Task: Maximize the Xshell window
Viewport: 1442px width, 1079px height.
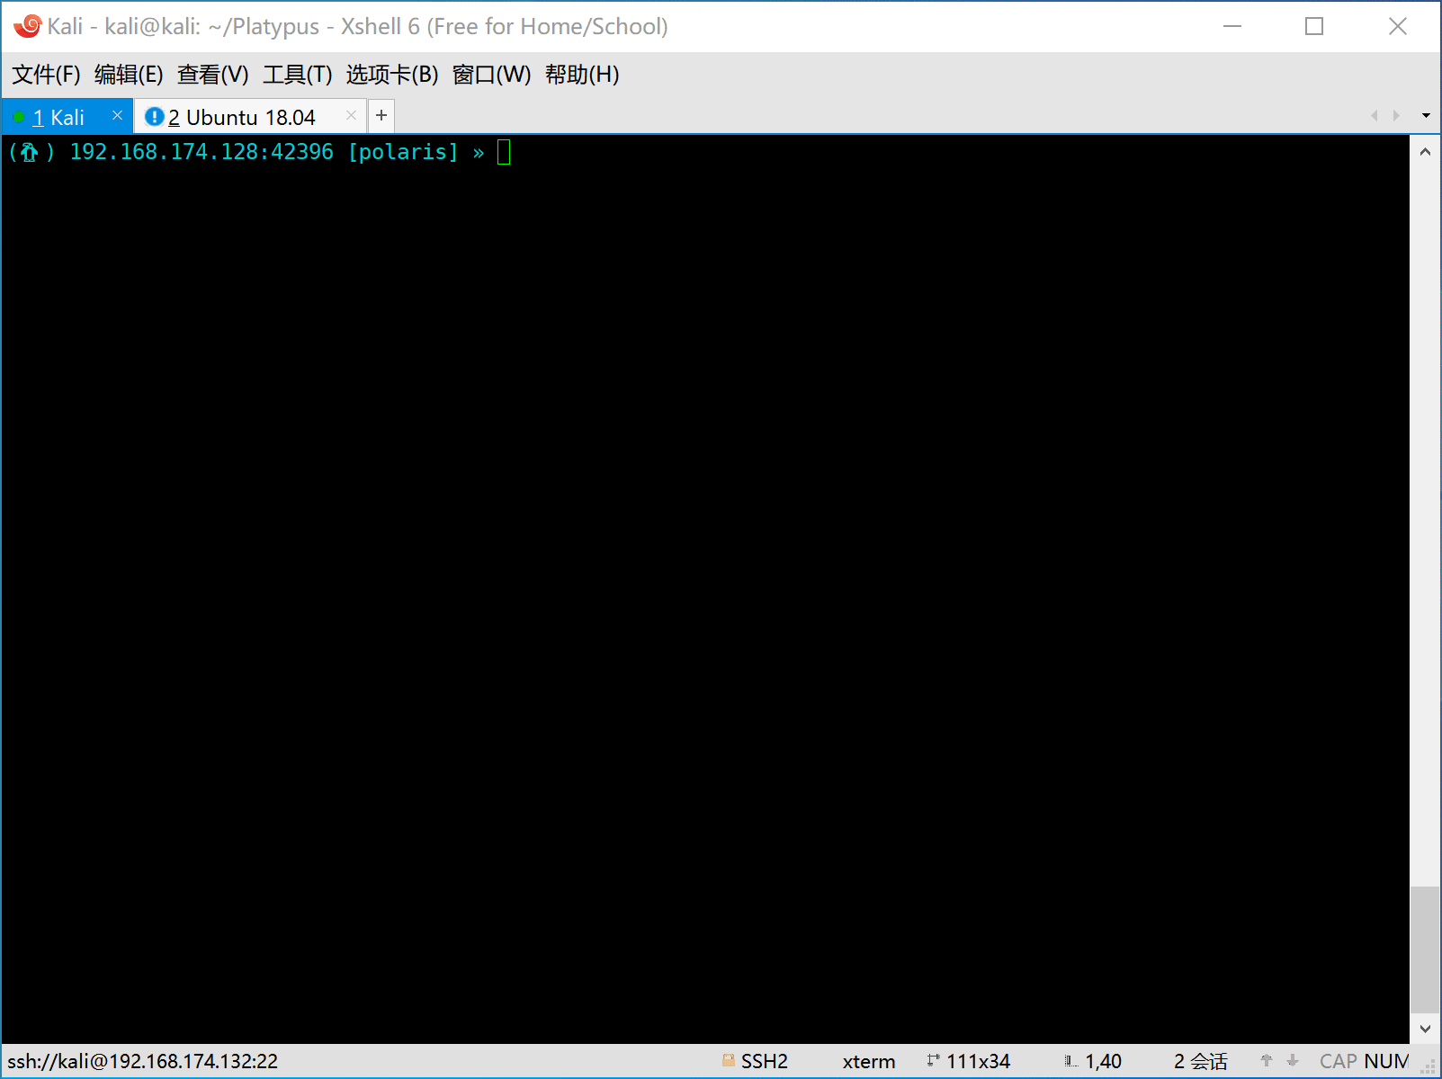Action: click(x=1314, y=26)
